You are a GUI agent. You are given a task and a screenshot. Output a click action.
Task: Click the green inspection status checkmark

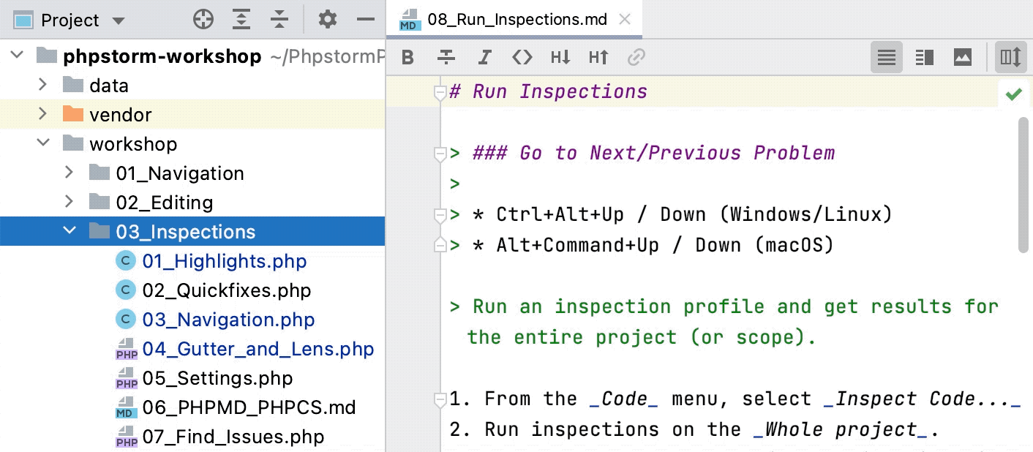(x=1013, y=94)
